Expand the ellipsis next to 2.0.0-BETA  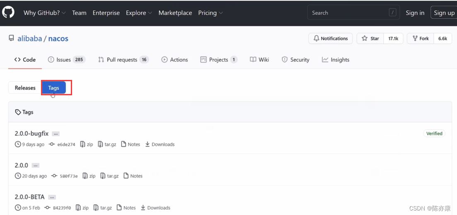point(52,197)
